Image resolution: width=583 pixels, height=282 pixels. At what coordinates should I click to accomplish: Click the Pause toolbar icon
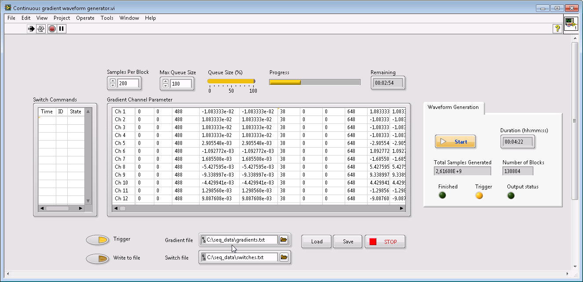point(62,29)
